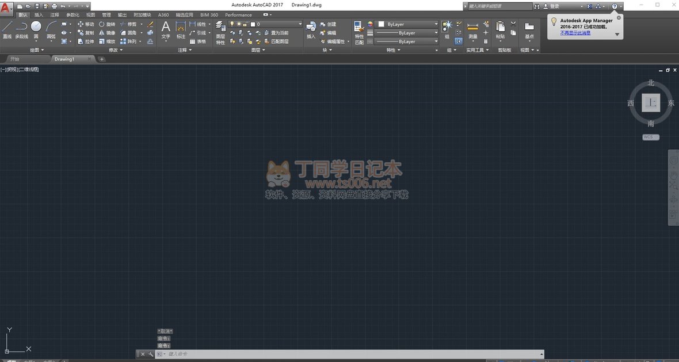The image size is (679, 362).
Task: Expand the Draw (绘图) panel
Action: (x=36, y=50)
